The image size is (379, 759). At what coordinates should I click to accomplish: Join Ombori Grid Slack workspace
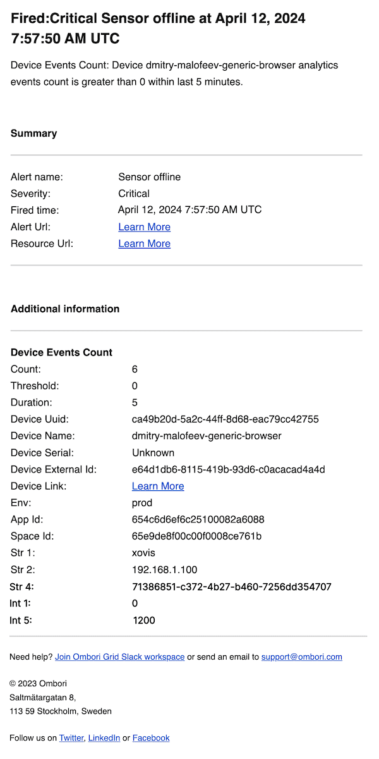pyautogui.click(x=119, y=657)
